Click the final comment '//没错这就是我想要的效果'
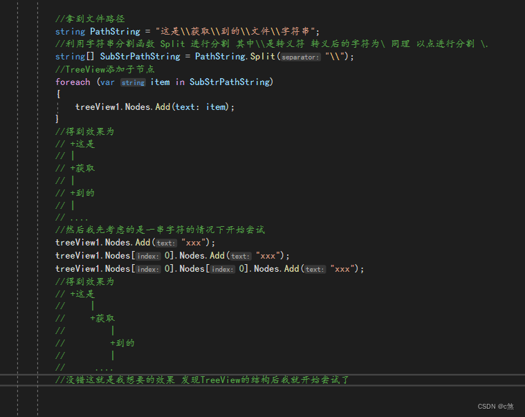 (x=202, y=380)
